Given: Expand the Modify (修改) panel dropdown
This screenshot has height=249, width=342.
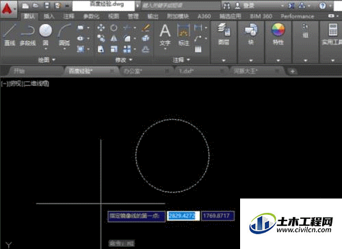Looking at the screenshot, I should click(124, 60).
